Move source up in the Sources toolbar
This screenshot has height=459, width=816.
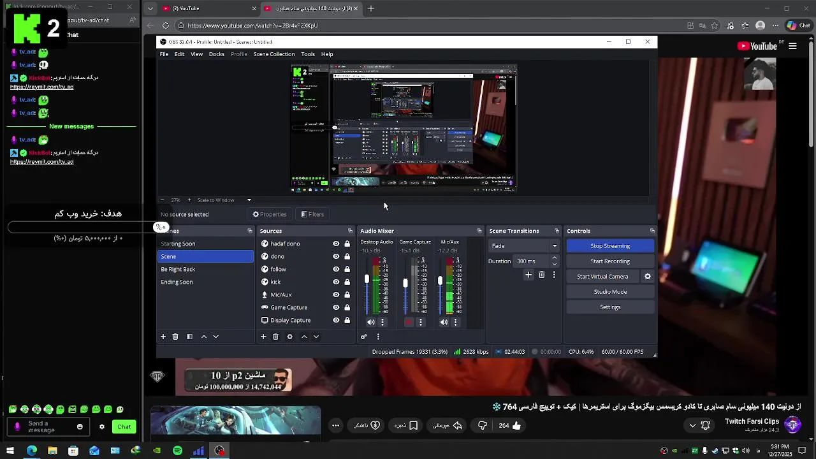click(x=304, y=337)
